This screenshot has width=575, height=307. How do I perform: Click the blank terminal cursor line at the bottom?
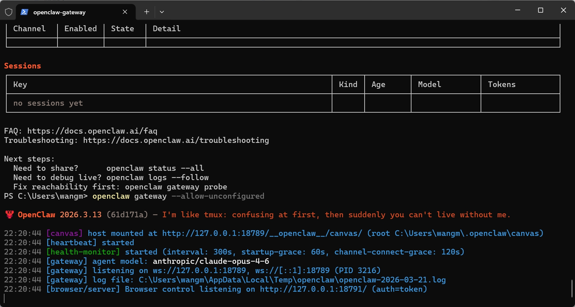(133, 298)
